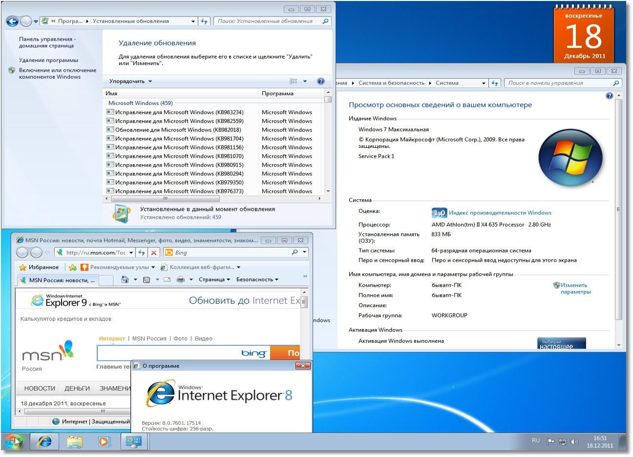This screenshot has width=633, height=457.
Task: Expand the Рекомендуемые узлы dropdown
Action: click(x=153, y=267)
